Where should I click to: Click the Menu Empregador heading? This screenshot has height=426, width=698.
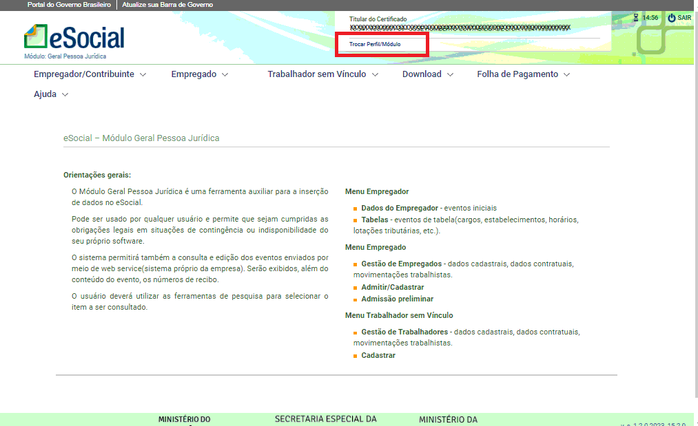tap(377, 191)
